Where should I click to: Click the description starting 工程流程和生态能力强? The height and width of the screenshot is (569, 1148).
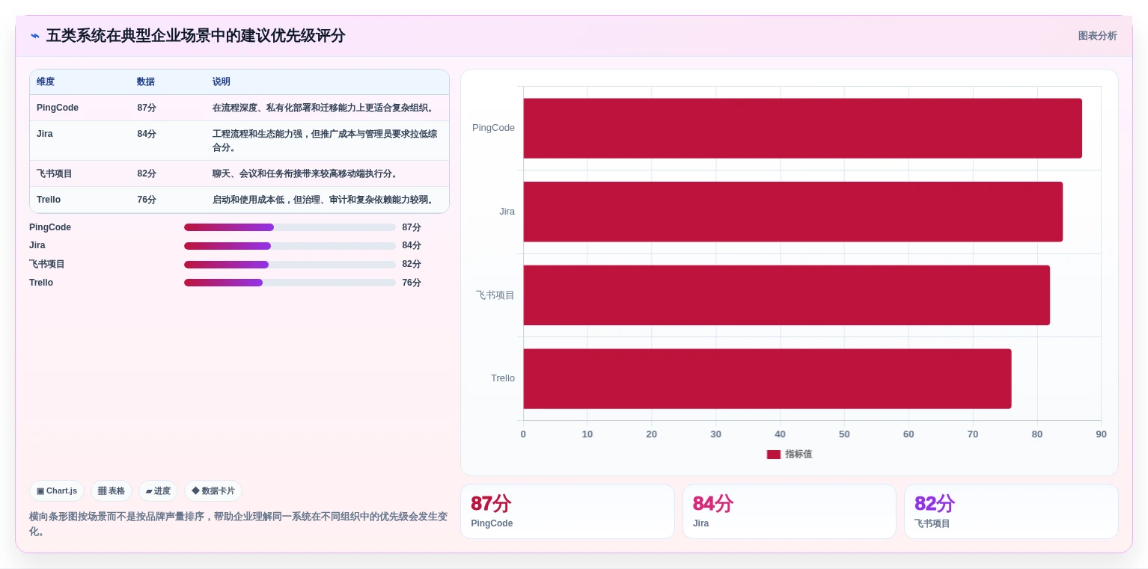(325, 141)
